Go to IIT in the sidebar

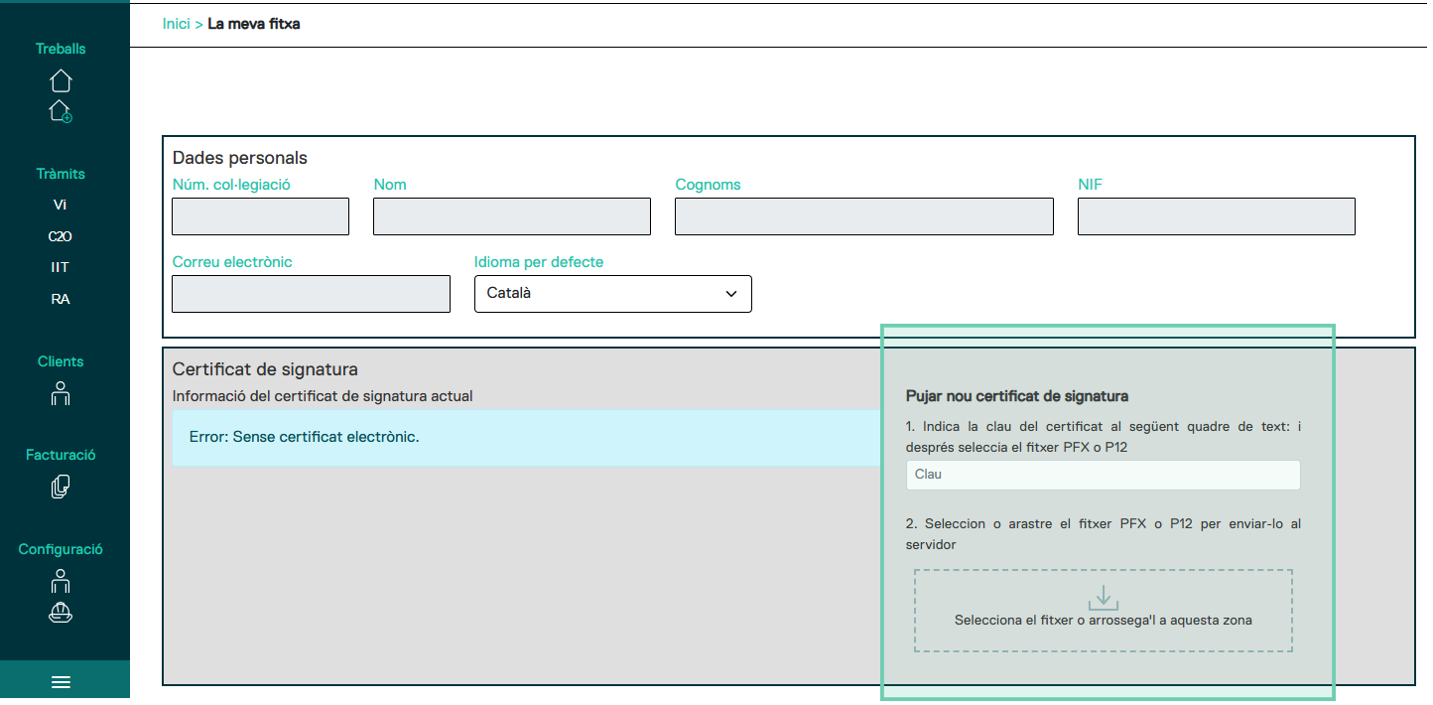tap(61, 267)
